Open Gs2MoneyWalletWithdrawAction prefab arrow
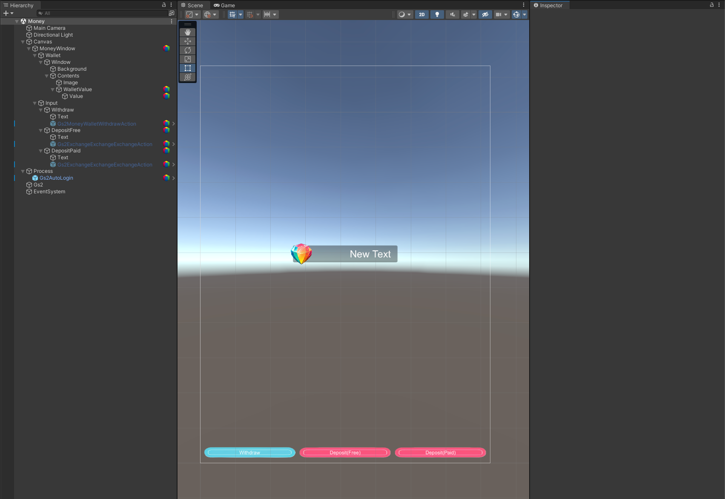 tap(174, 123)
